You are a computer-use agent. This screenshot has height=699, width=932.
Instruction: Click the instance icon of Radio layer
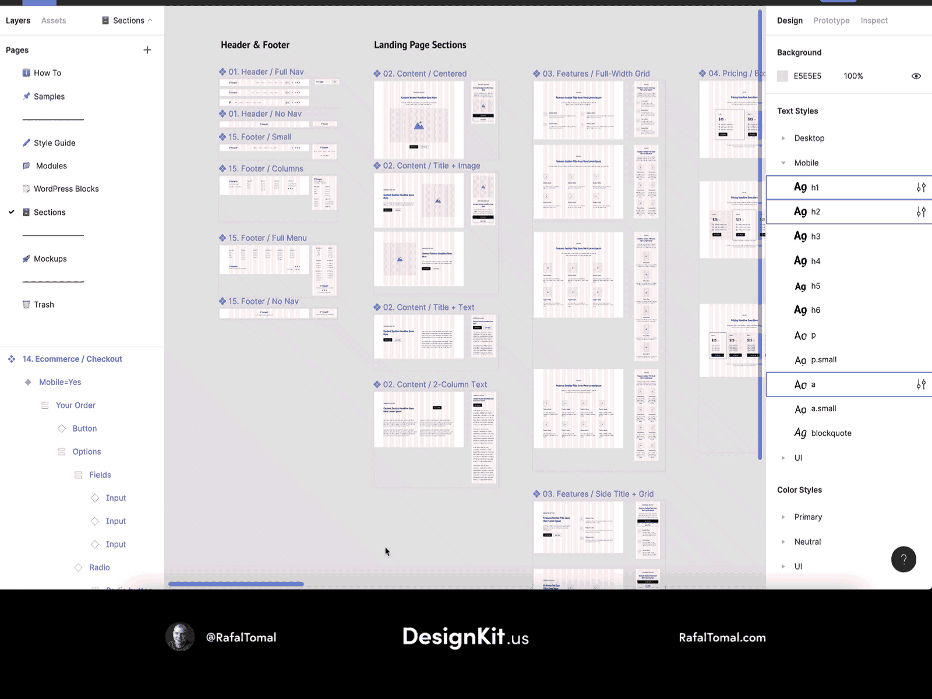[x=78, y=567]
